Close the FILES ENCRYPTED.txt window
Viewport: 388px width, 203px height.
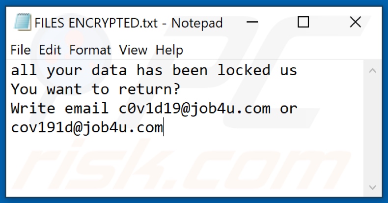pos(355,22)
